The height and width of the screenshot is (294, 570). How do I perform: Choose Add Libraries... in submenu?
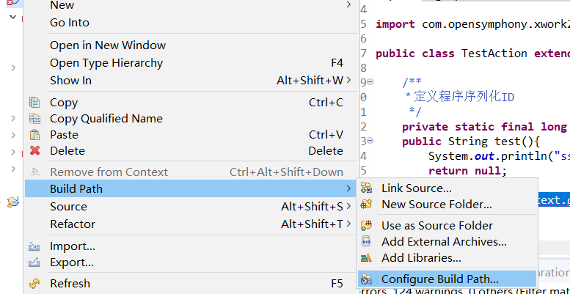[x=447, y=257]
